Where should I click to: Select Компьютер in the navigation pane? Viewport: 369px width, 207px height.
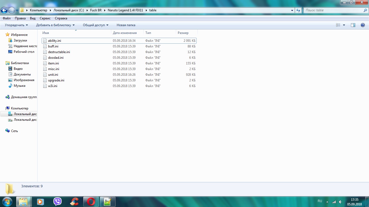pos(19,108)
